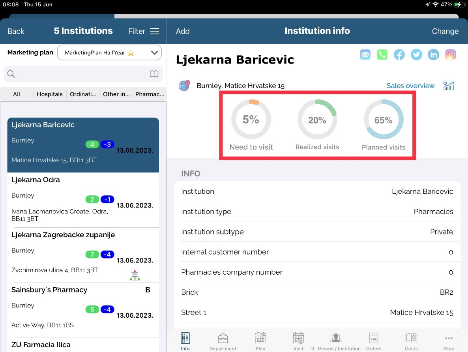Select the Visit tab in bottom bar
Image resolution: width=468 pixels, height=352 pixels.
click(x=298, y=341)
